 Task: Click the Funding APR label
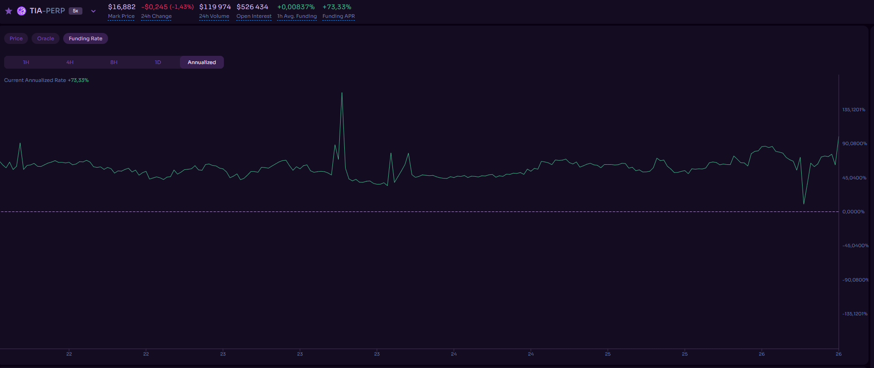pyautogui.click(x=338, y=16)
